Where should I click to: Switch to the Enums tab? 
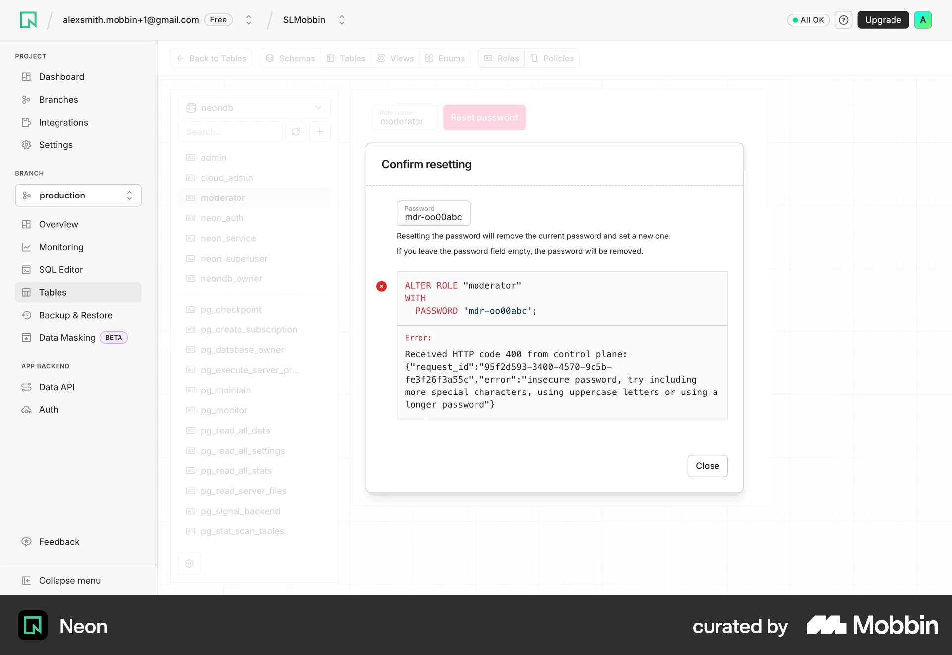[445, 58]
